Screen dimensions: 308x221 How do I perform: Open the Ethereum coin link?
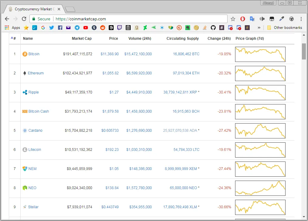(36, 73)
